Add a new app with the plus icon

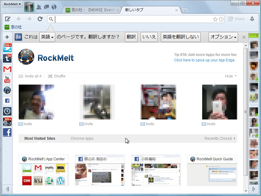7,37
